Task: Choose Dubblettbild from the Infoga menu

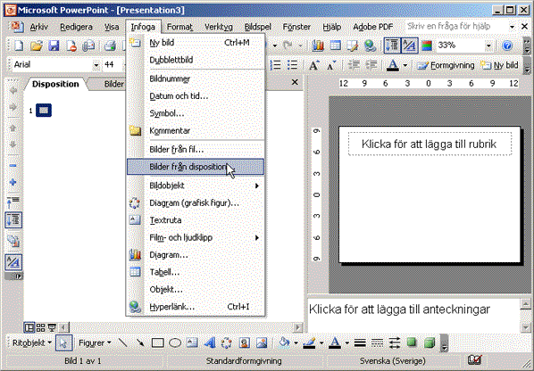Action: pos(196,60)
